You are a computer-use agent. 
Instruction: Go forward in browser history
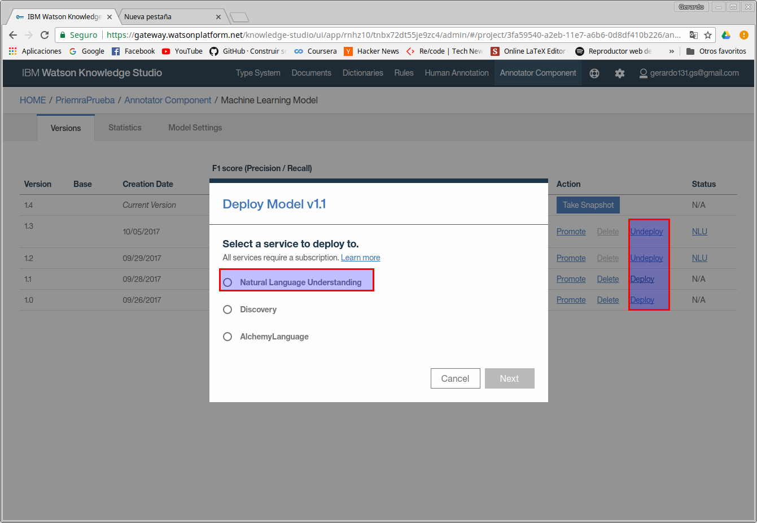29,35
